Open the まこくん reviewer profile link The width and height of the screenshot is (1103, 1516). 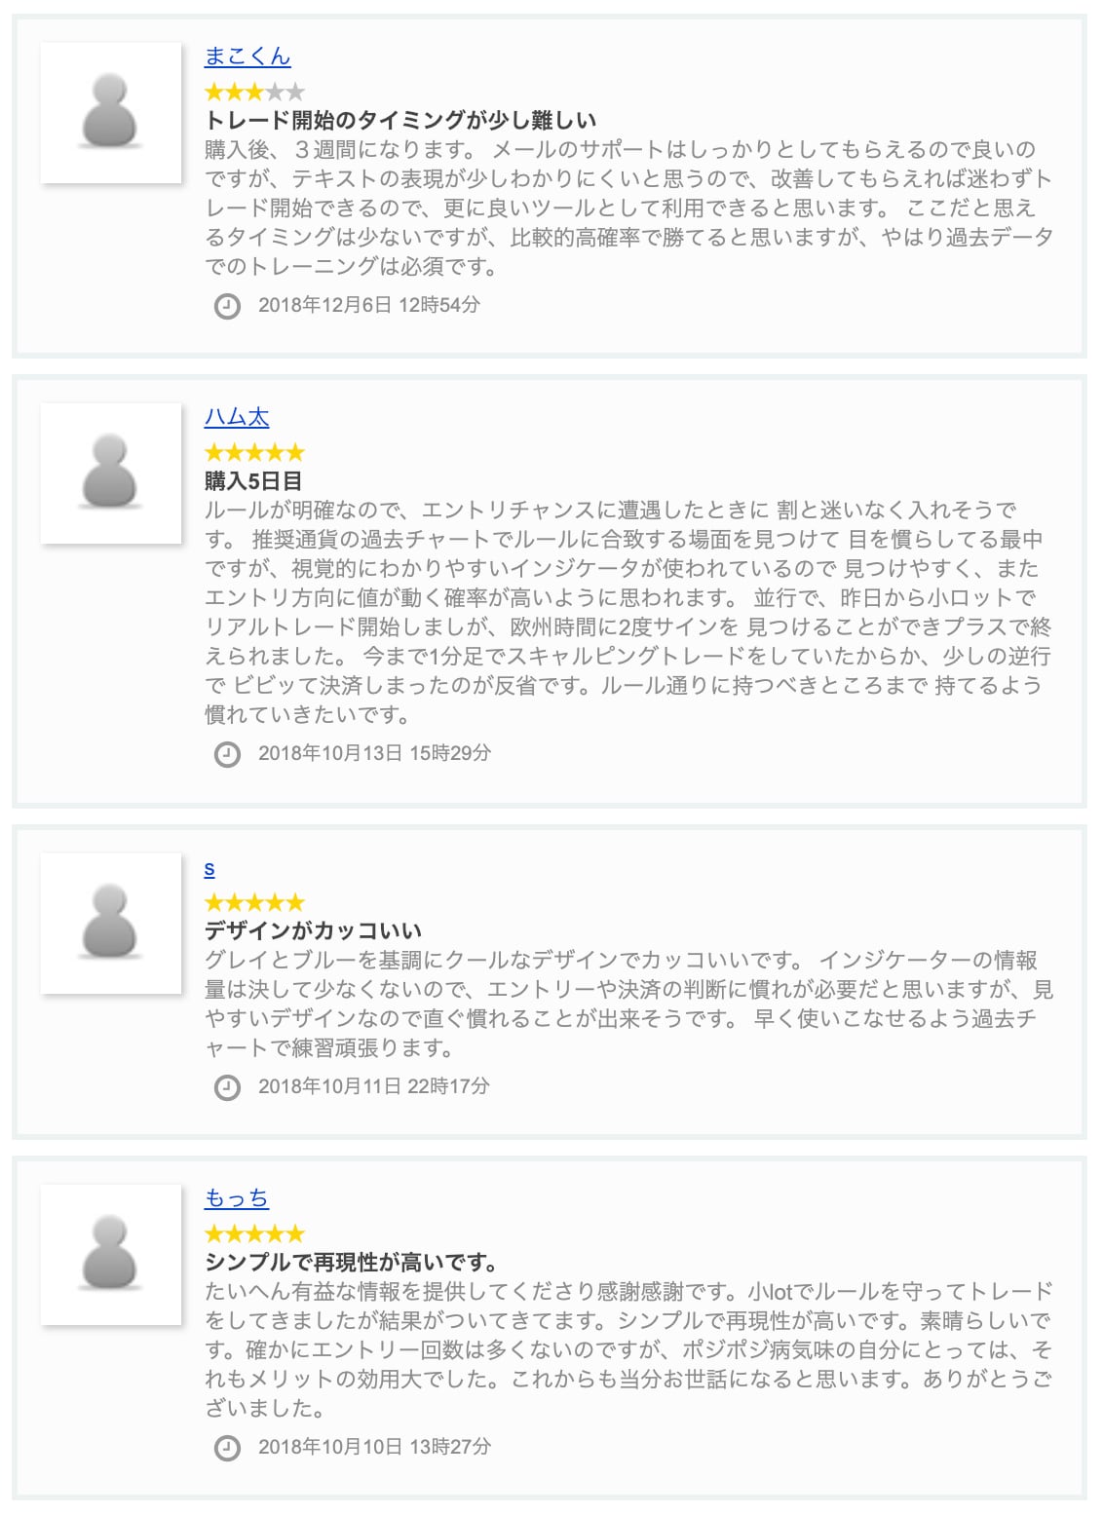tap(247, 57)
